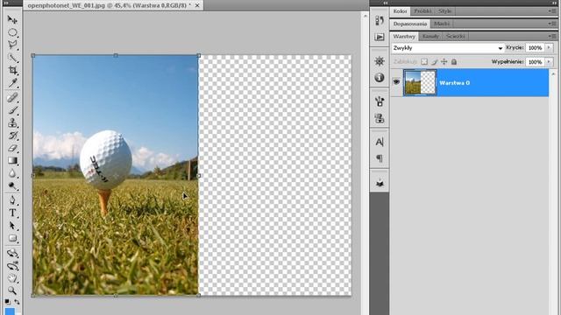Toggle lock position
The width and height of the screenshot is (561, 315).
click(x=444, y=62)
